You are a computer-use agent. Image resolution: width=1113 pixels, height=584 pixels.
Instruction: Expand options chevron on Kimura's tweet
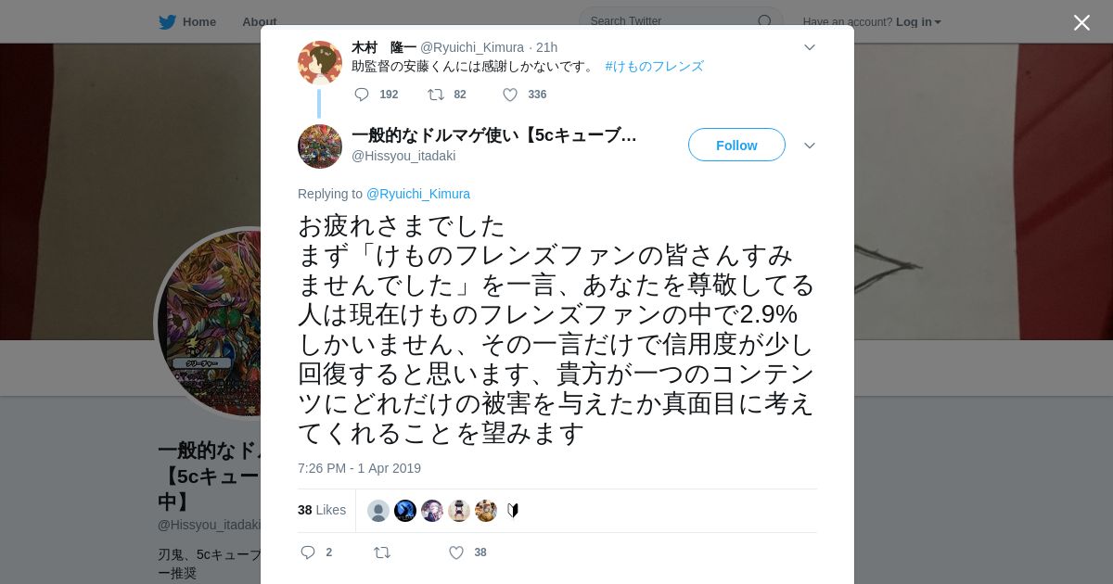pos(810,47)
